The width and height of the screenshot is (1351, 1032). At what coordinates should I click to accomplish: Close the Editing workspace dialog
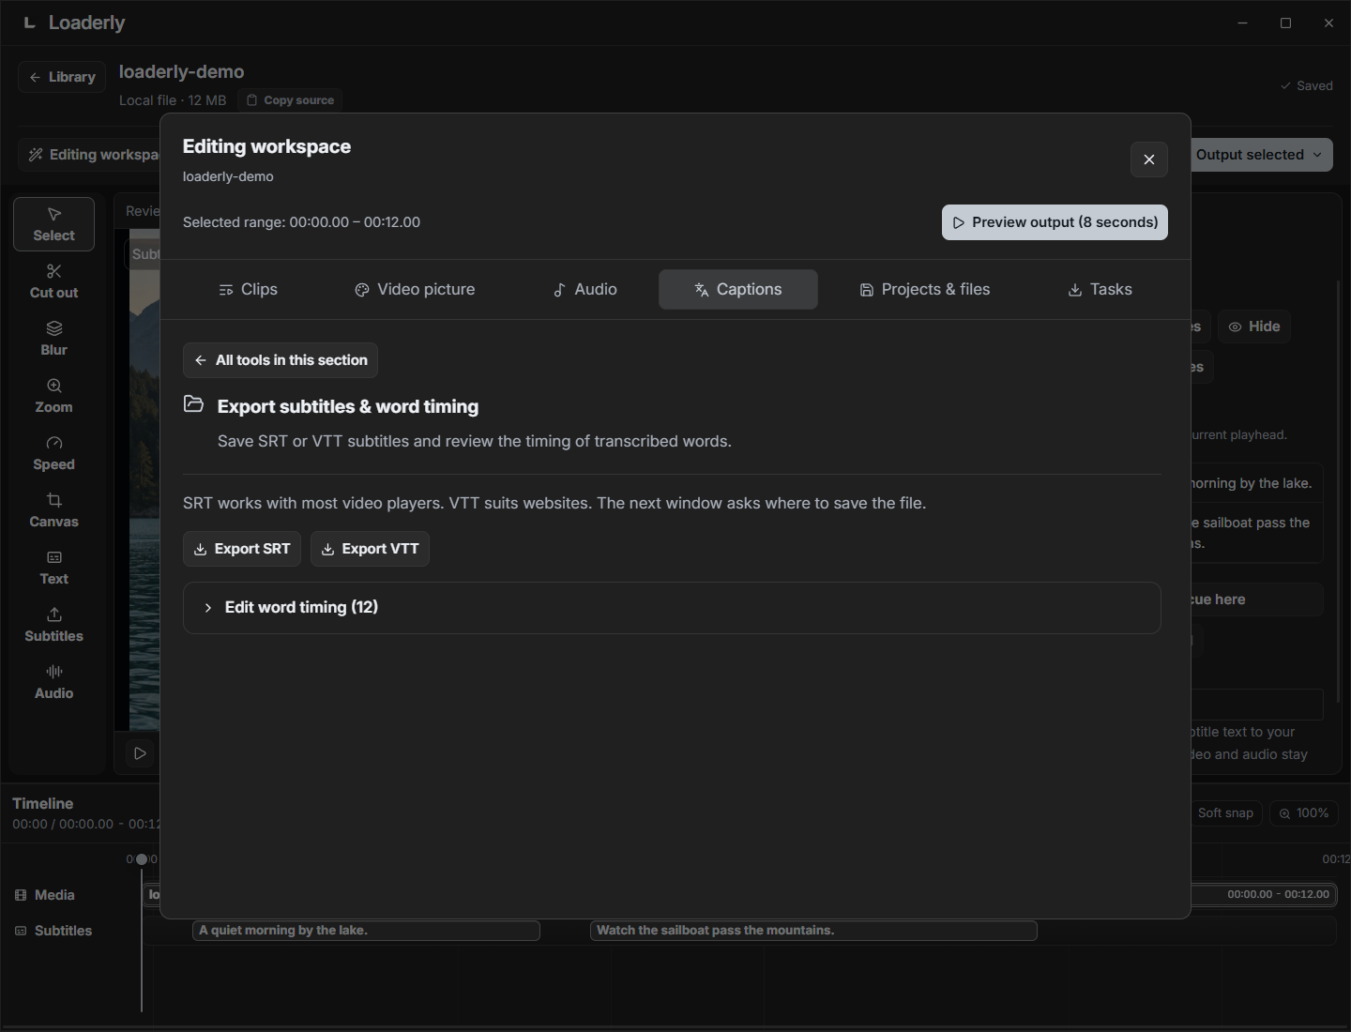point(1148,159)
